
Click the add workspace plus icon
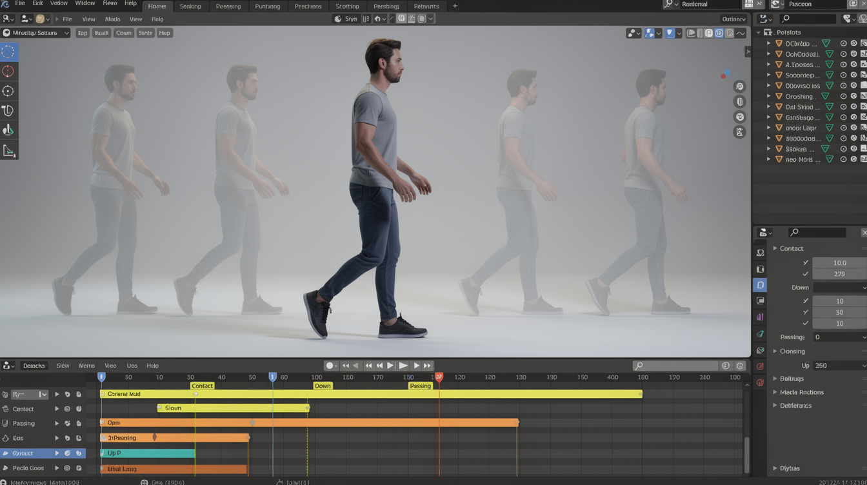(455, 6)
